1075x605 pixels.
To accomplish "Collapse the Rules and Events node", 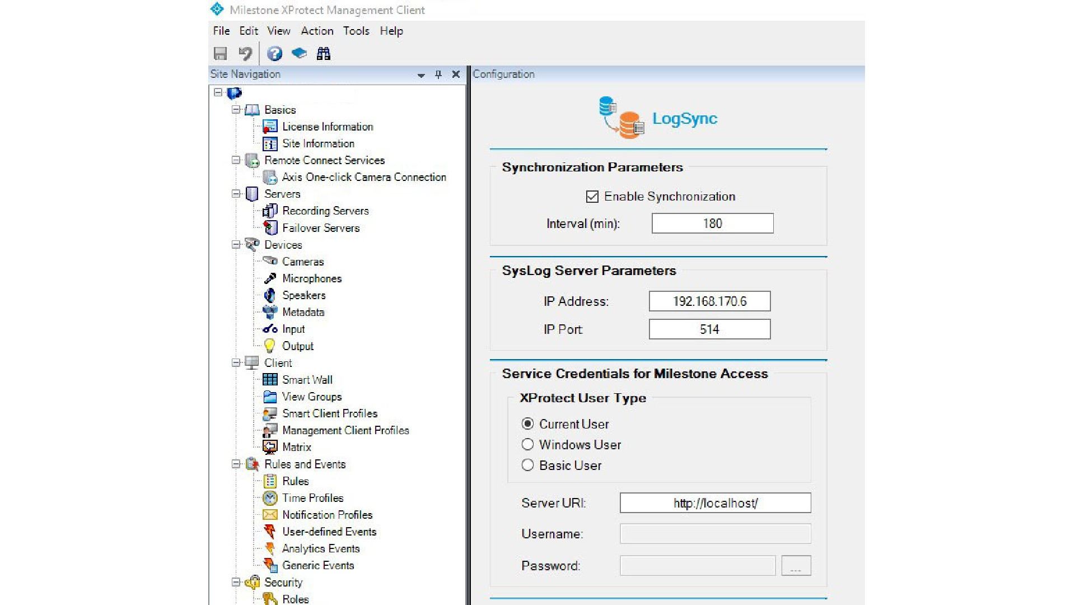I will (236, 464).
